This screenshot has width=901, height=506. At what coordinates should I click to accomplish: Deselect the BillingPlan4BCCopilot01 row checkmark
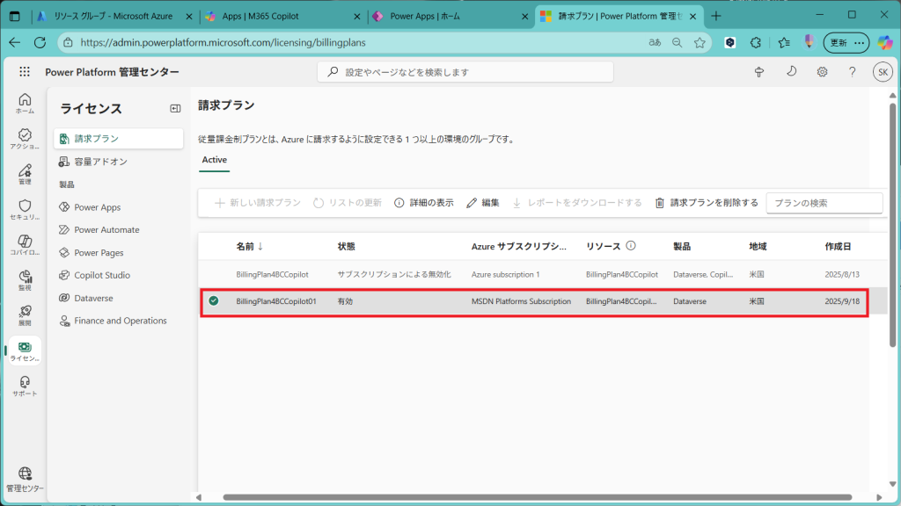214,301
